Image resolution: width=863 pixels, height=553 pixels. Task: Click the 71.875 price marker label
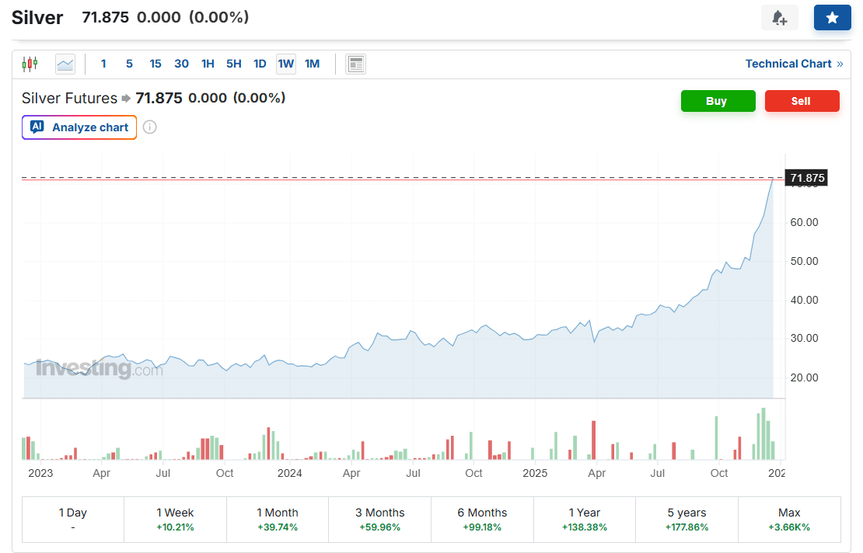pos(806,178)
